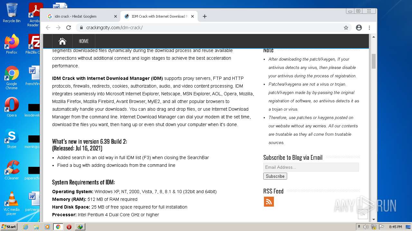Open a new browser tab with plus button

click(x=205, y=16)
